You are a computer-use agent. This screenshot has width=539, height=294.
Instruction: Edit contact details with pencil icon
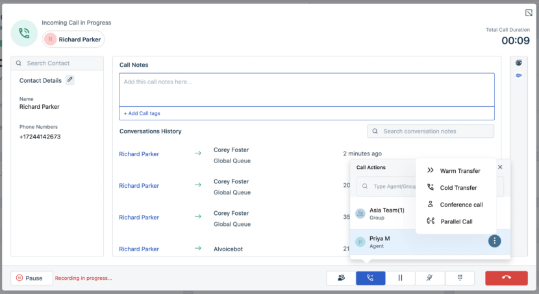[x=70, y=80]
